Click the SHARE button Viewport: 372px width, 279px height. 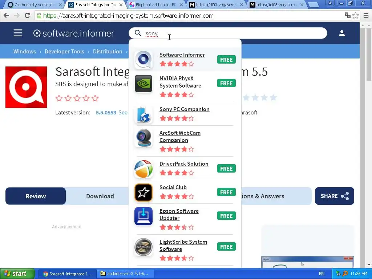click(x=334, y=196)
